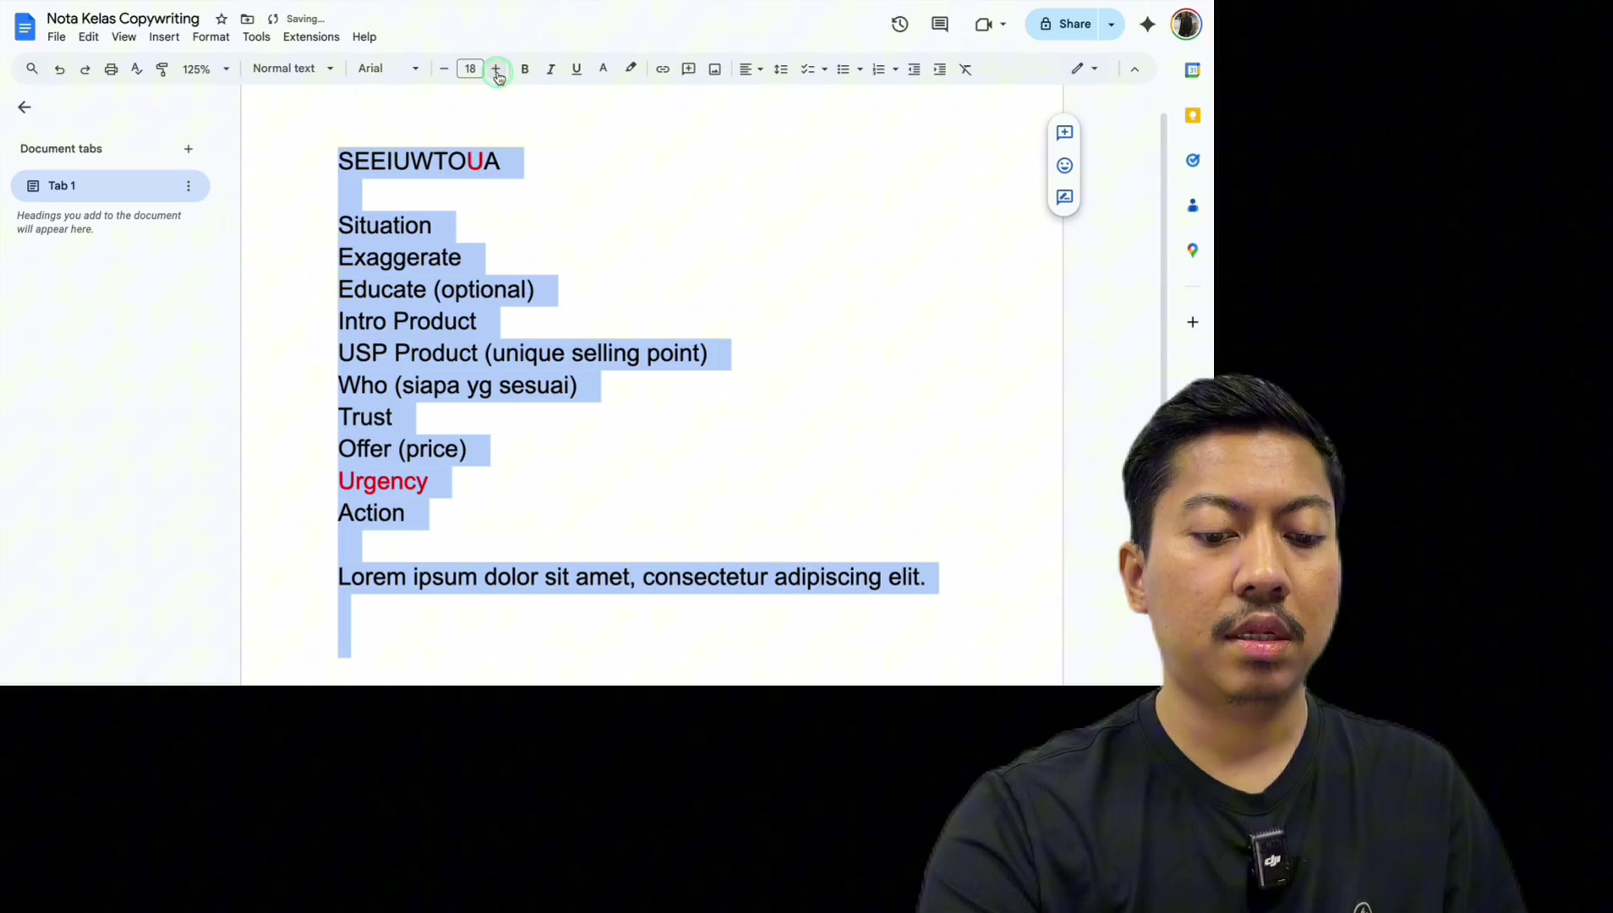Open Contacts side panel

click(x=1193, y=205)
